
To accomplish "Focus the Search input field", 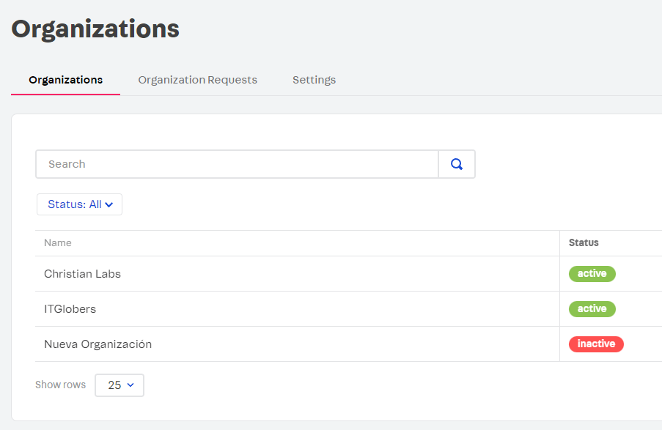I will coord(237,164).
